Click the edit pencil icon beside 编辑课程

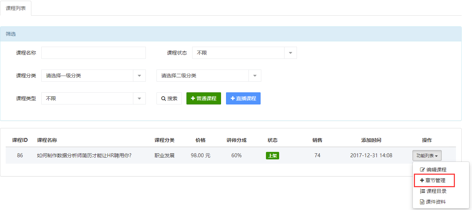422,170
